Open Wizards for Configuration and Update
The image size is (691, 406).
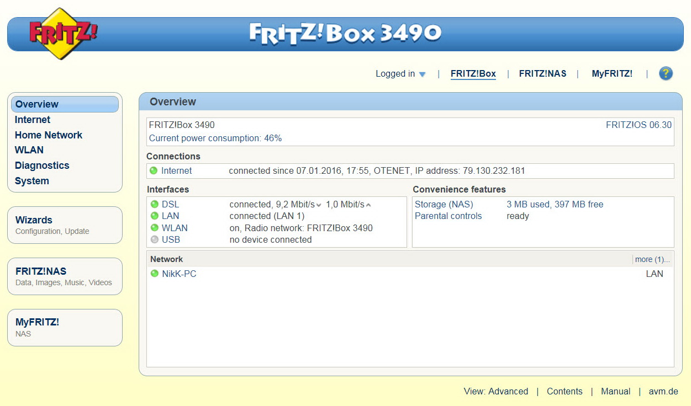click(65, 225)
